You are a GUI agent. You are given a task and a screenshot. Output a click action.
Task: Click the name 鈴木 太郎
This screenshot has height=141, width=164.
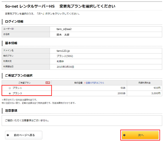coord(63,34)
